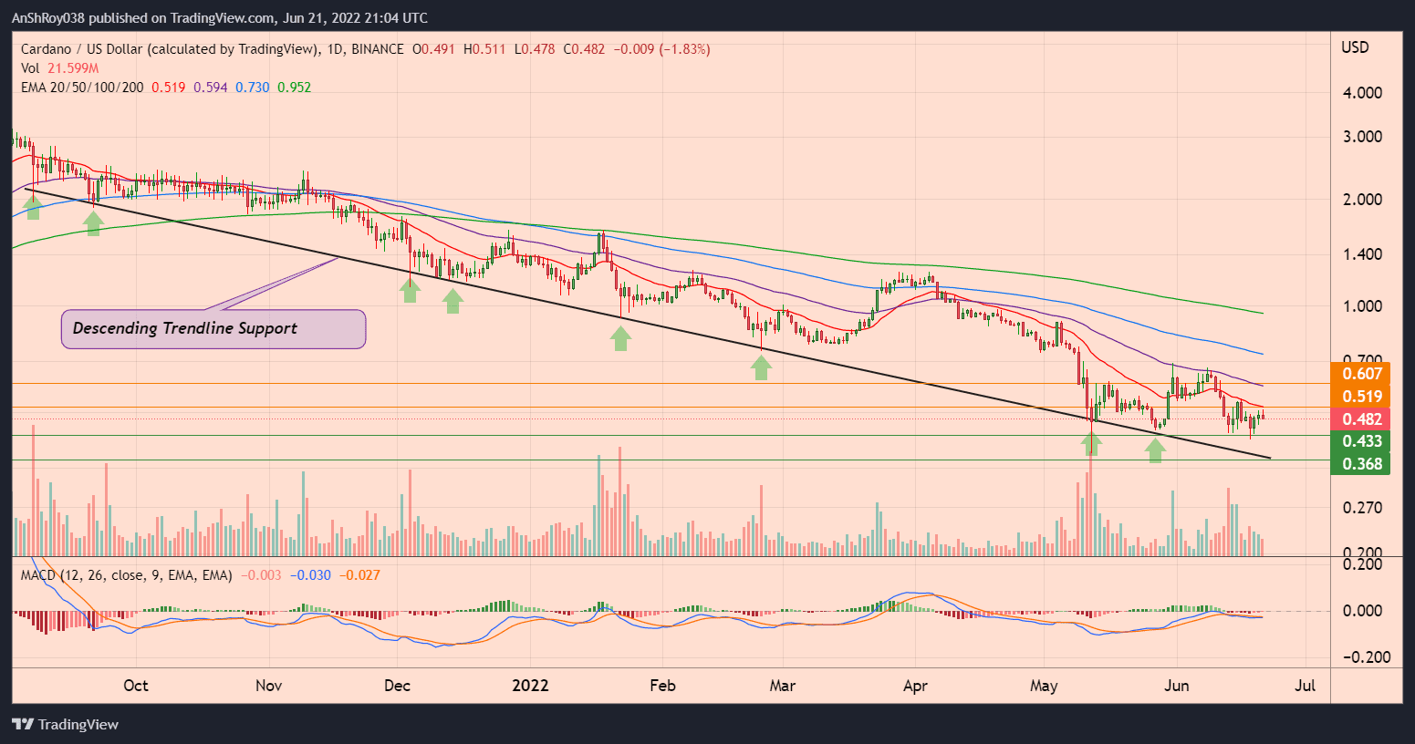Click the TradingView logo at bottom left
This screenshot has width=1415, height=744.
point(64,724)
